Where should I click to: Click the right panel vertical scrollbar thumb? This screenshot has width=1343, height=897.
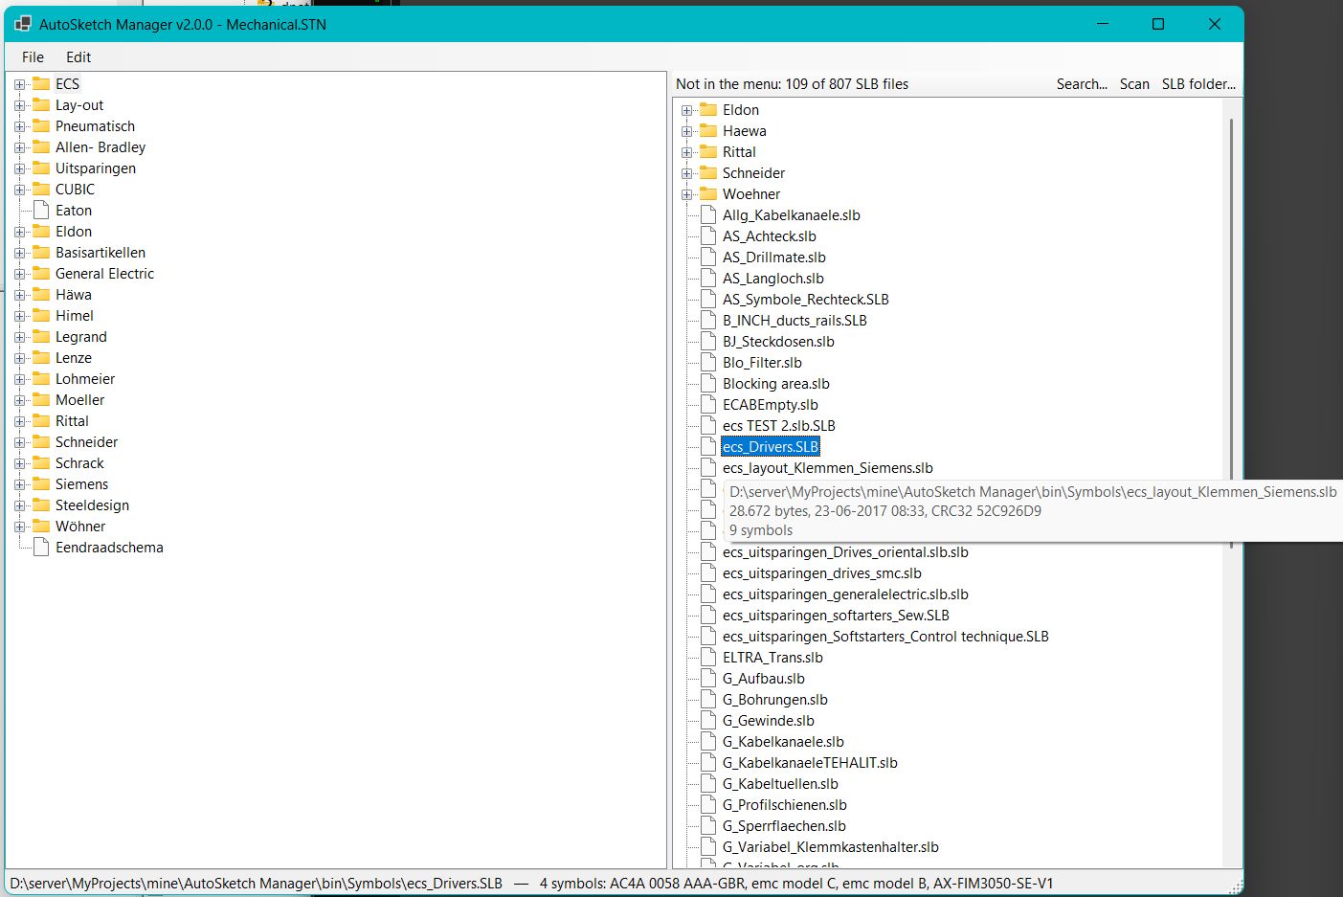point(1230,331)
